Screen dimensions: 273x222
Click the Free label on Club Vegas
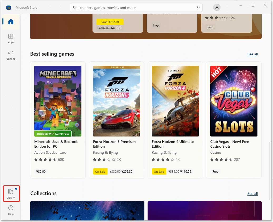(215, 172)
